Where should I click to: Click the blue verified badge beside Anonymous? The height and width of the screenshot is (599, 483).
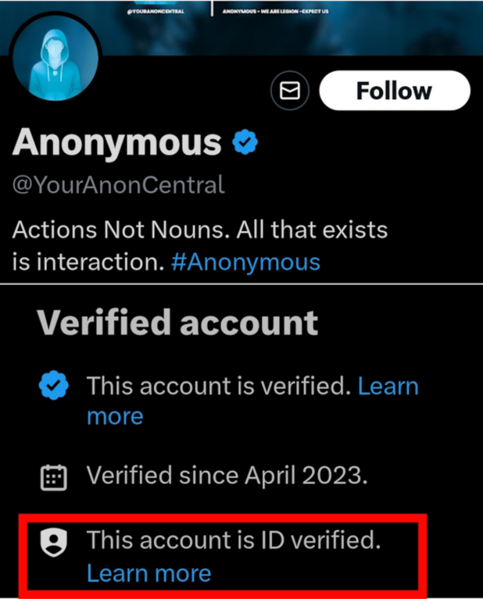point(245,142)
